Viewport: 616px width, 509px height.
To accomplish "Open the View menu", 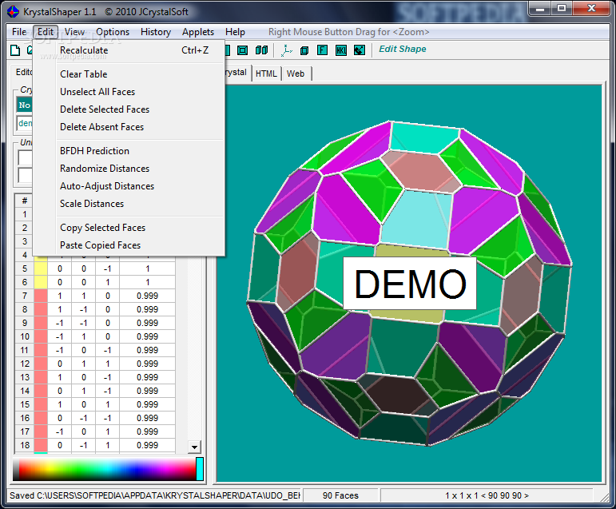I will pyautogui.click(x=74, y=32).
